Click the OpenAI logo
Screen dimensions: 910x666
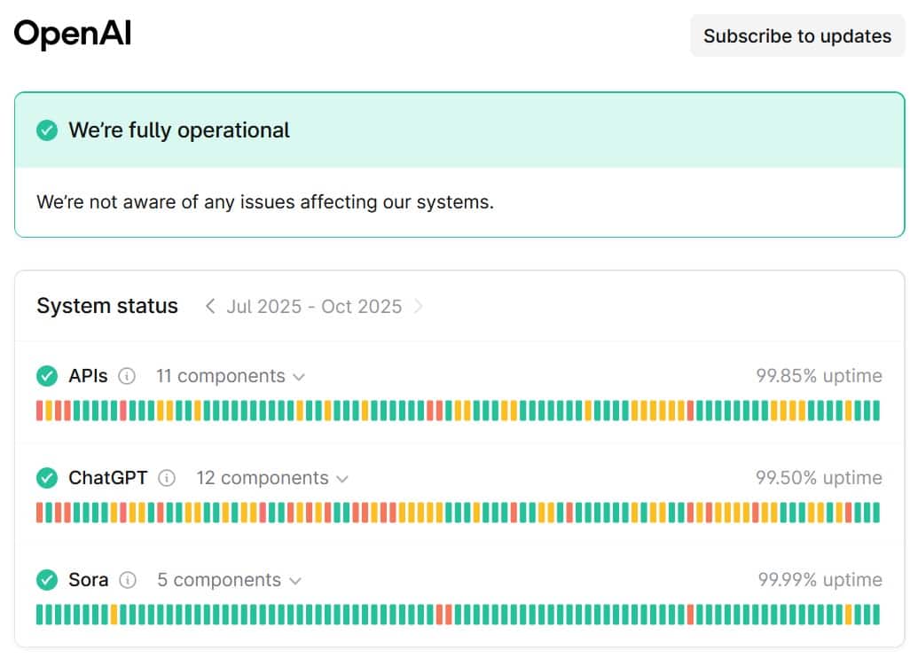pyautogui.click(x=73, y=34)
